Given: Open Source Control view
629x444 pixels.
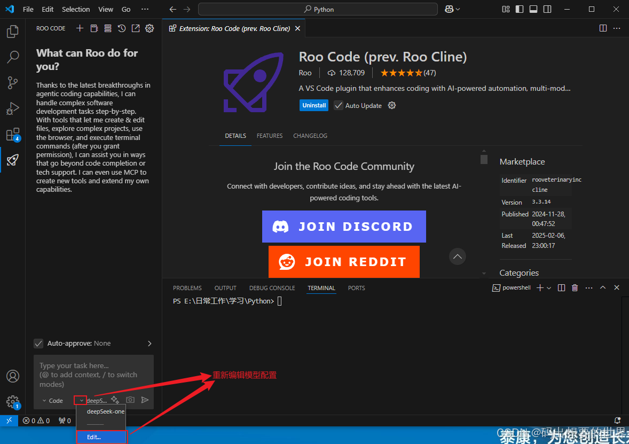Looking at the screenshot, I should point(12,83).
